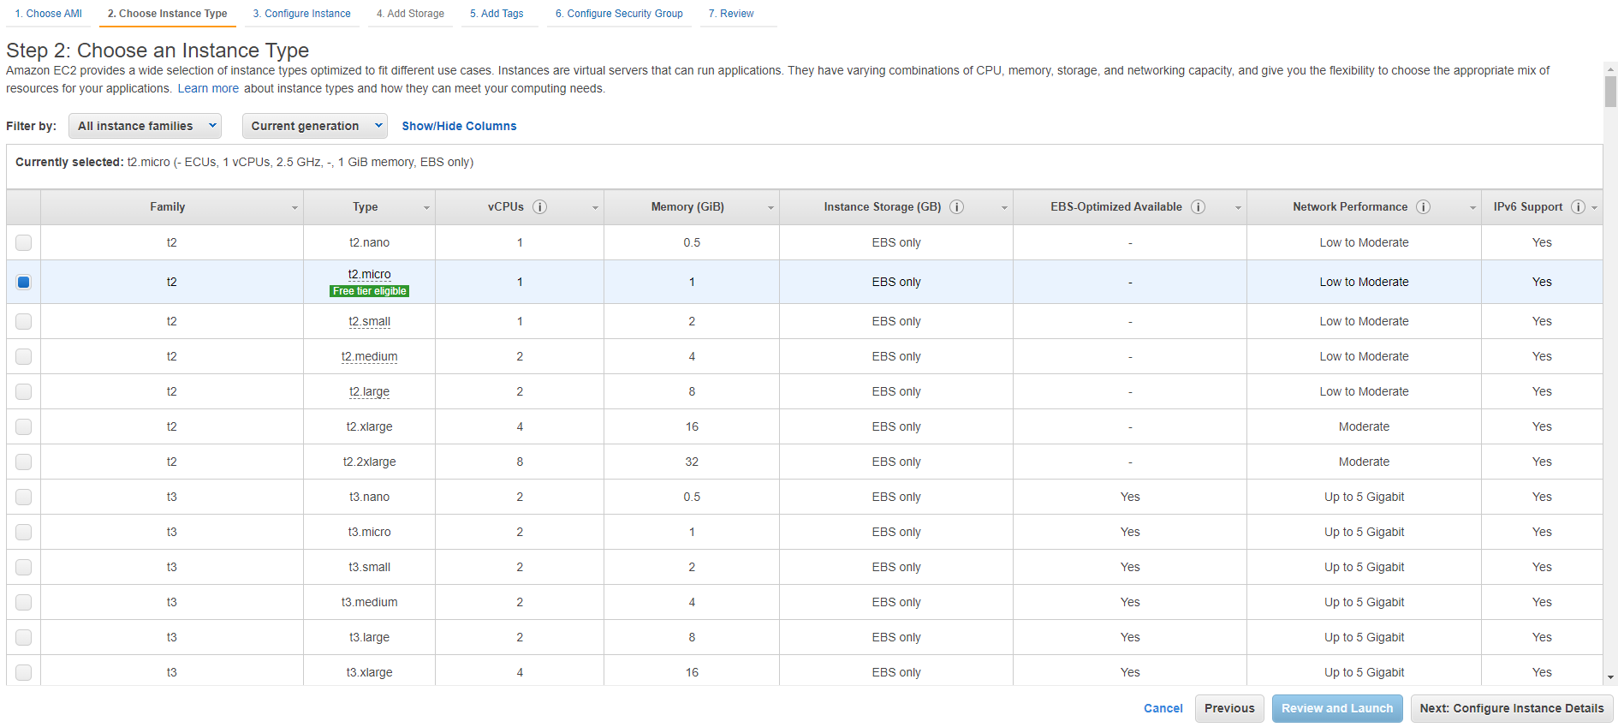Image resolution: width=1624 pixels, height=727 pixels.
Task: Click the Show/Hide Columns link
Action: 459,126
